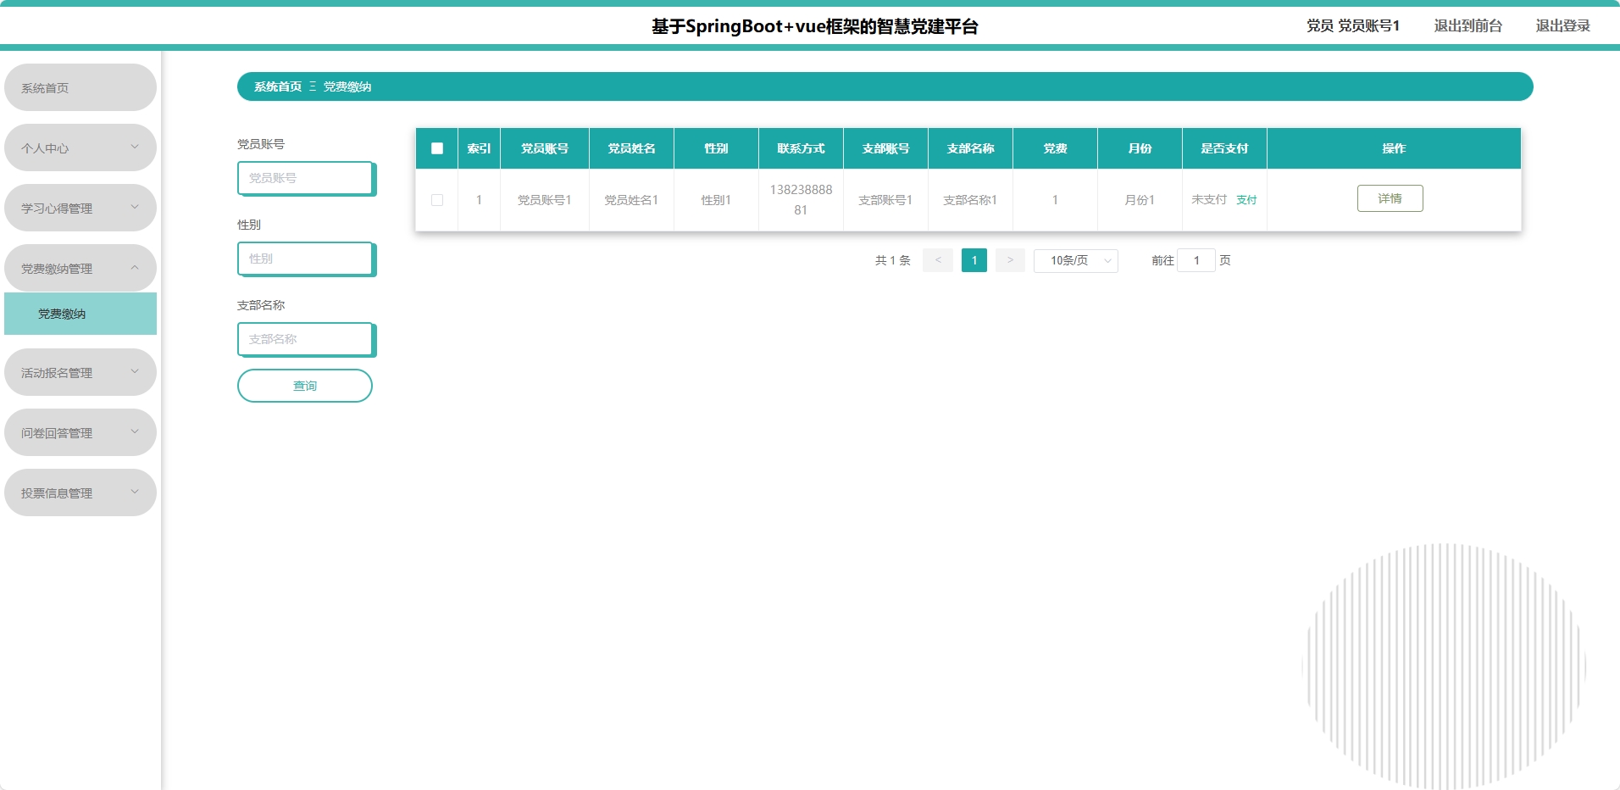1620x790 pixels.
Task: Tick the select-all checkbox in table header
Action: coord(437,148)
